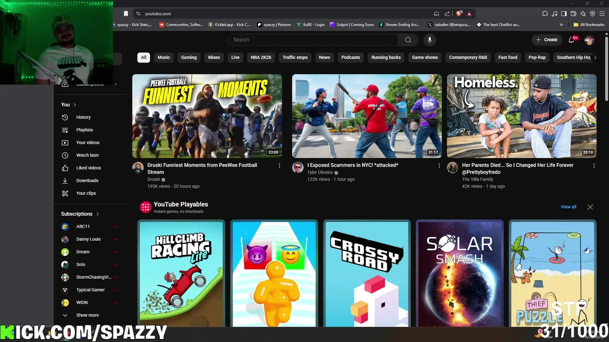Viewport: 609px width, 342px height.
Task: Open the Druski channel link
Action: (154, 180)
